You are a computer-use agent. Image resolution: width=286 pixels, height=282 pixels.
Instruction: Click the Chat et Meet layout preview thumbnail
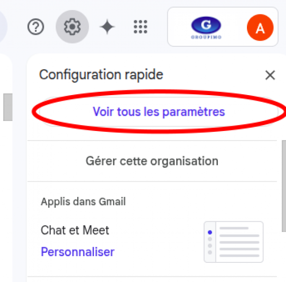(x=234, y=242)
